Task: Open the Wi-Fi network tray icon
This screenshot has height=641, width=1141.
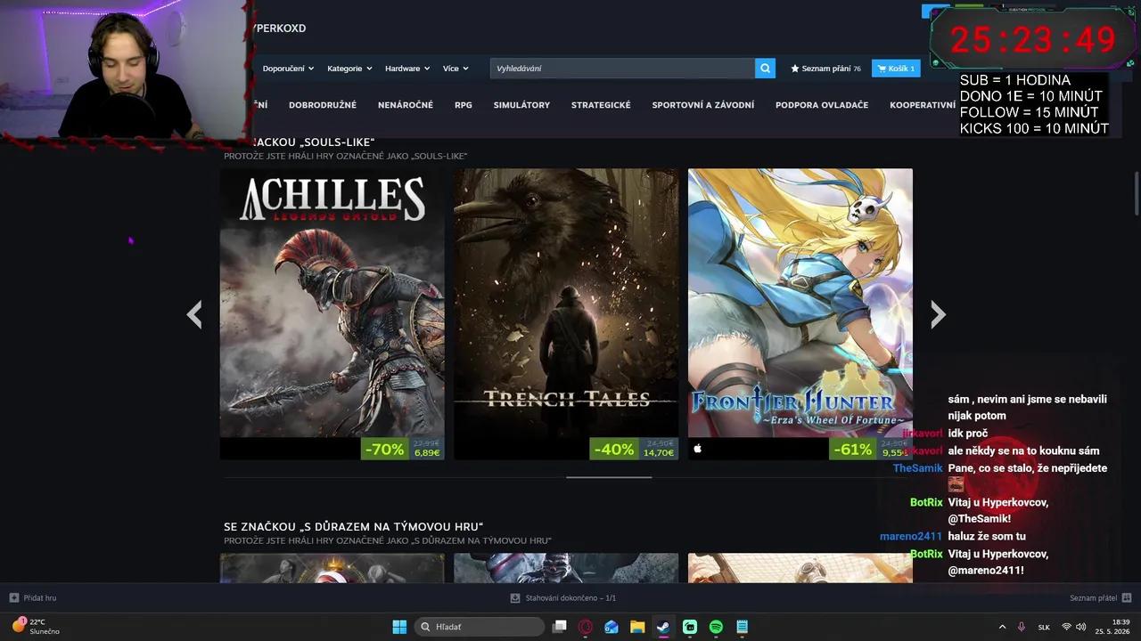Action: [1066, 627]
